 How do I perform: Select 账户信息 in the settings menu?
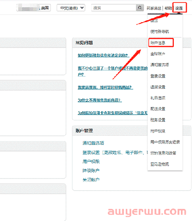(158, 43)
